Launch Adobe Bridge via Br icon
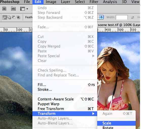The image size is (141, 129). (4, 9)
